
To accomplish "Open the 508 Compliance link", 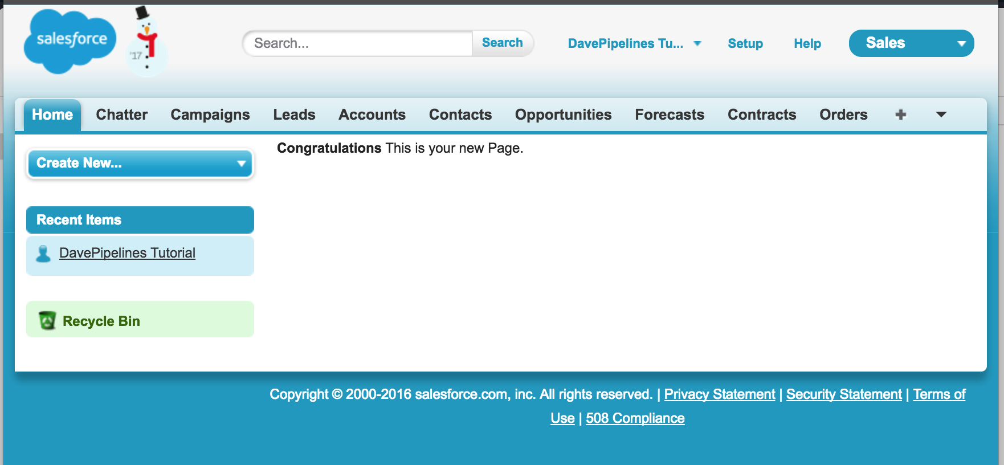I will (x=635, y=418).
